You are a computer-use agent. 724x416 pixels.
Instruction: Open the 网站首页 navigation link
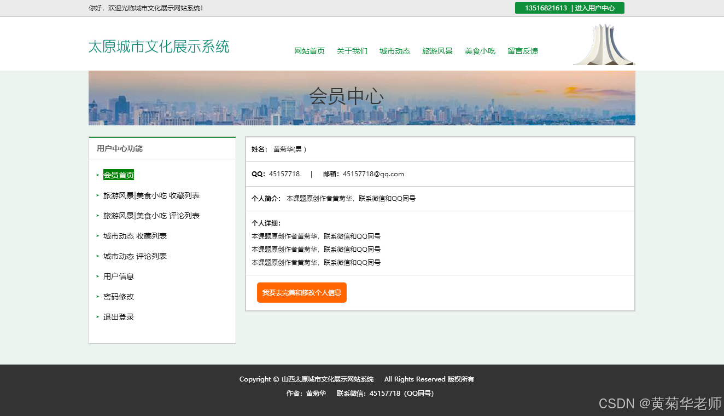[x=310, y=51]
